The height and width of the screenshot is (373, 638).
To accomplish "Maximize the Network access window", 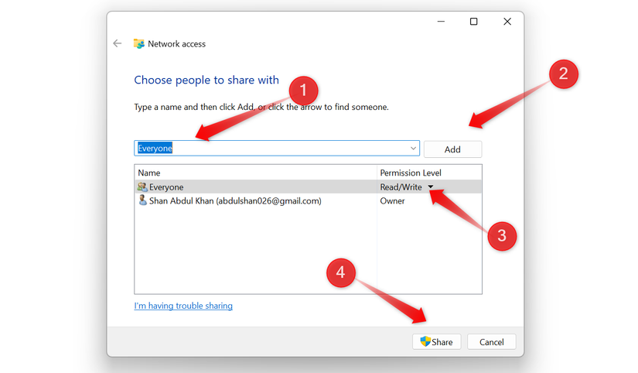I will coord(473,22).
